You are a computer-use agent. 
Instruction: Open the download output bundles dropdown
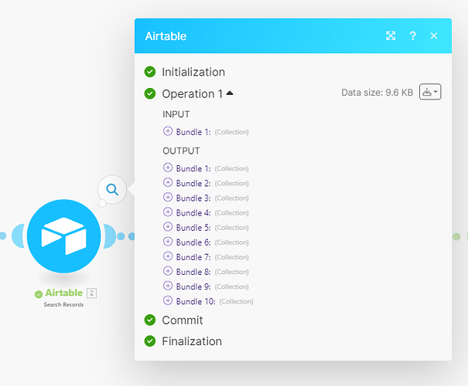tap(430, 92)
